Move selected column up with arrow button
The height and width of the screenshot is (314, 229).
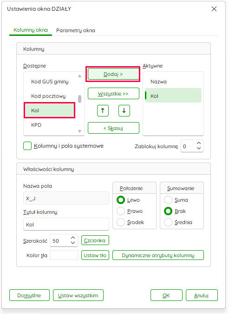(x=103, y=110)
